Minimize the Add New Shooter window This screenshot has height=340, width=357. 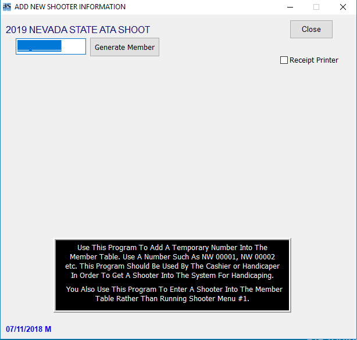[x=290, y=7]
